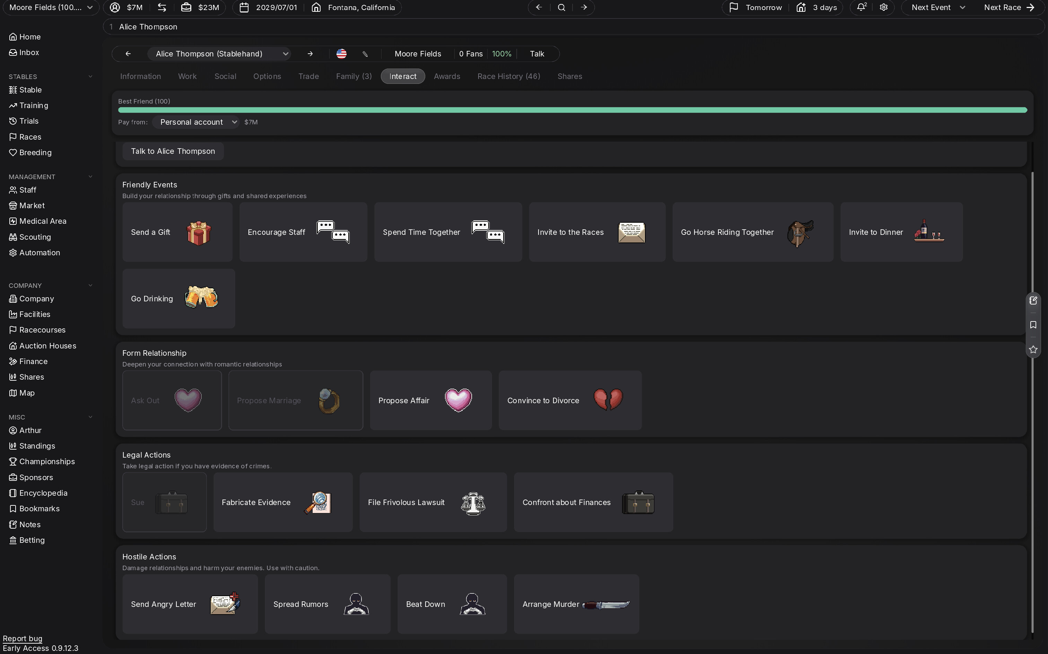Click the transfer funds arrows icon
Image resolution: width=1048 pixels, height=654 pixels.
(x=162, y=7)
